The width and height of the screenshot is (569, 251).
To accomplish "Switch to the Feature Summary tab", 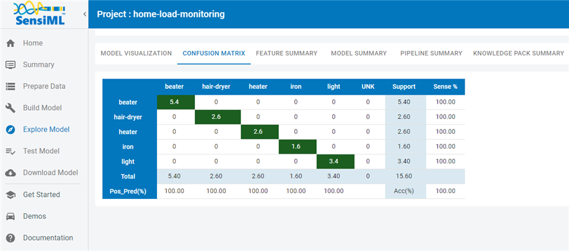I will click(x=286, y=53).
